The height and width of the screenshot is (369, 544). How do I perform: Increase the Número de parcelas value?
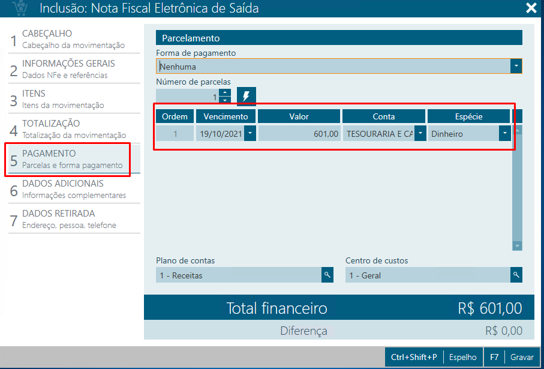[x=225, y=92]
